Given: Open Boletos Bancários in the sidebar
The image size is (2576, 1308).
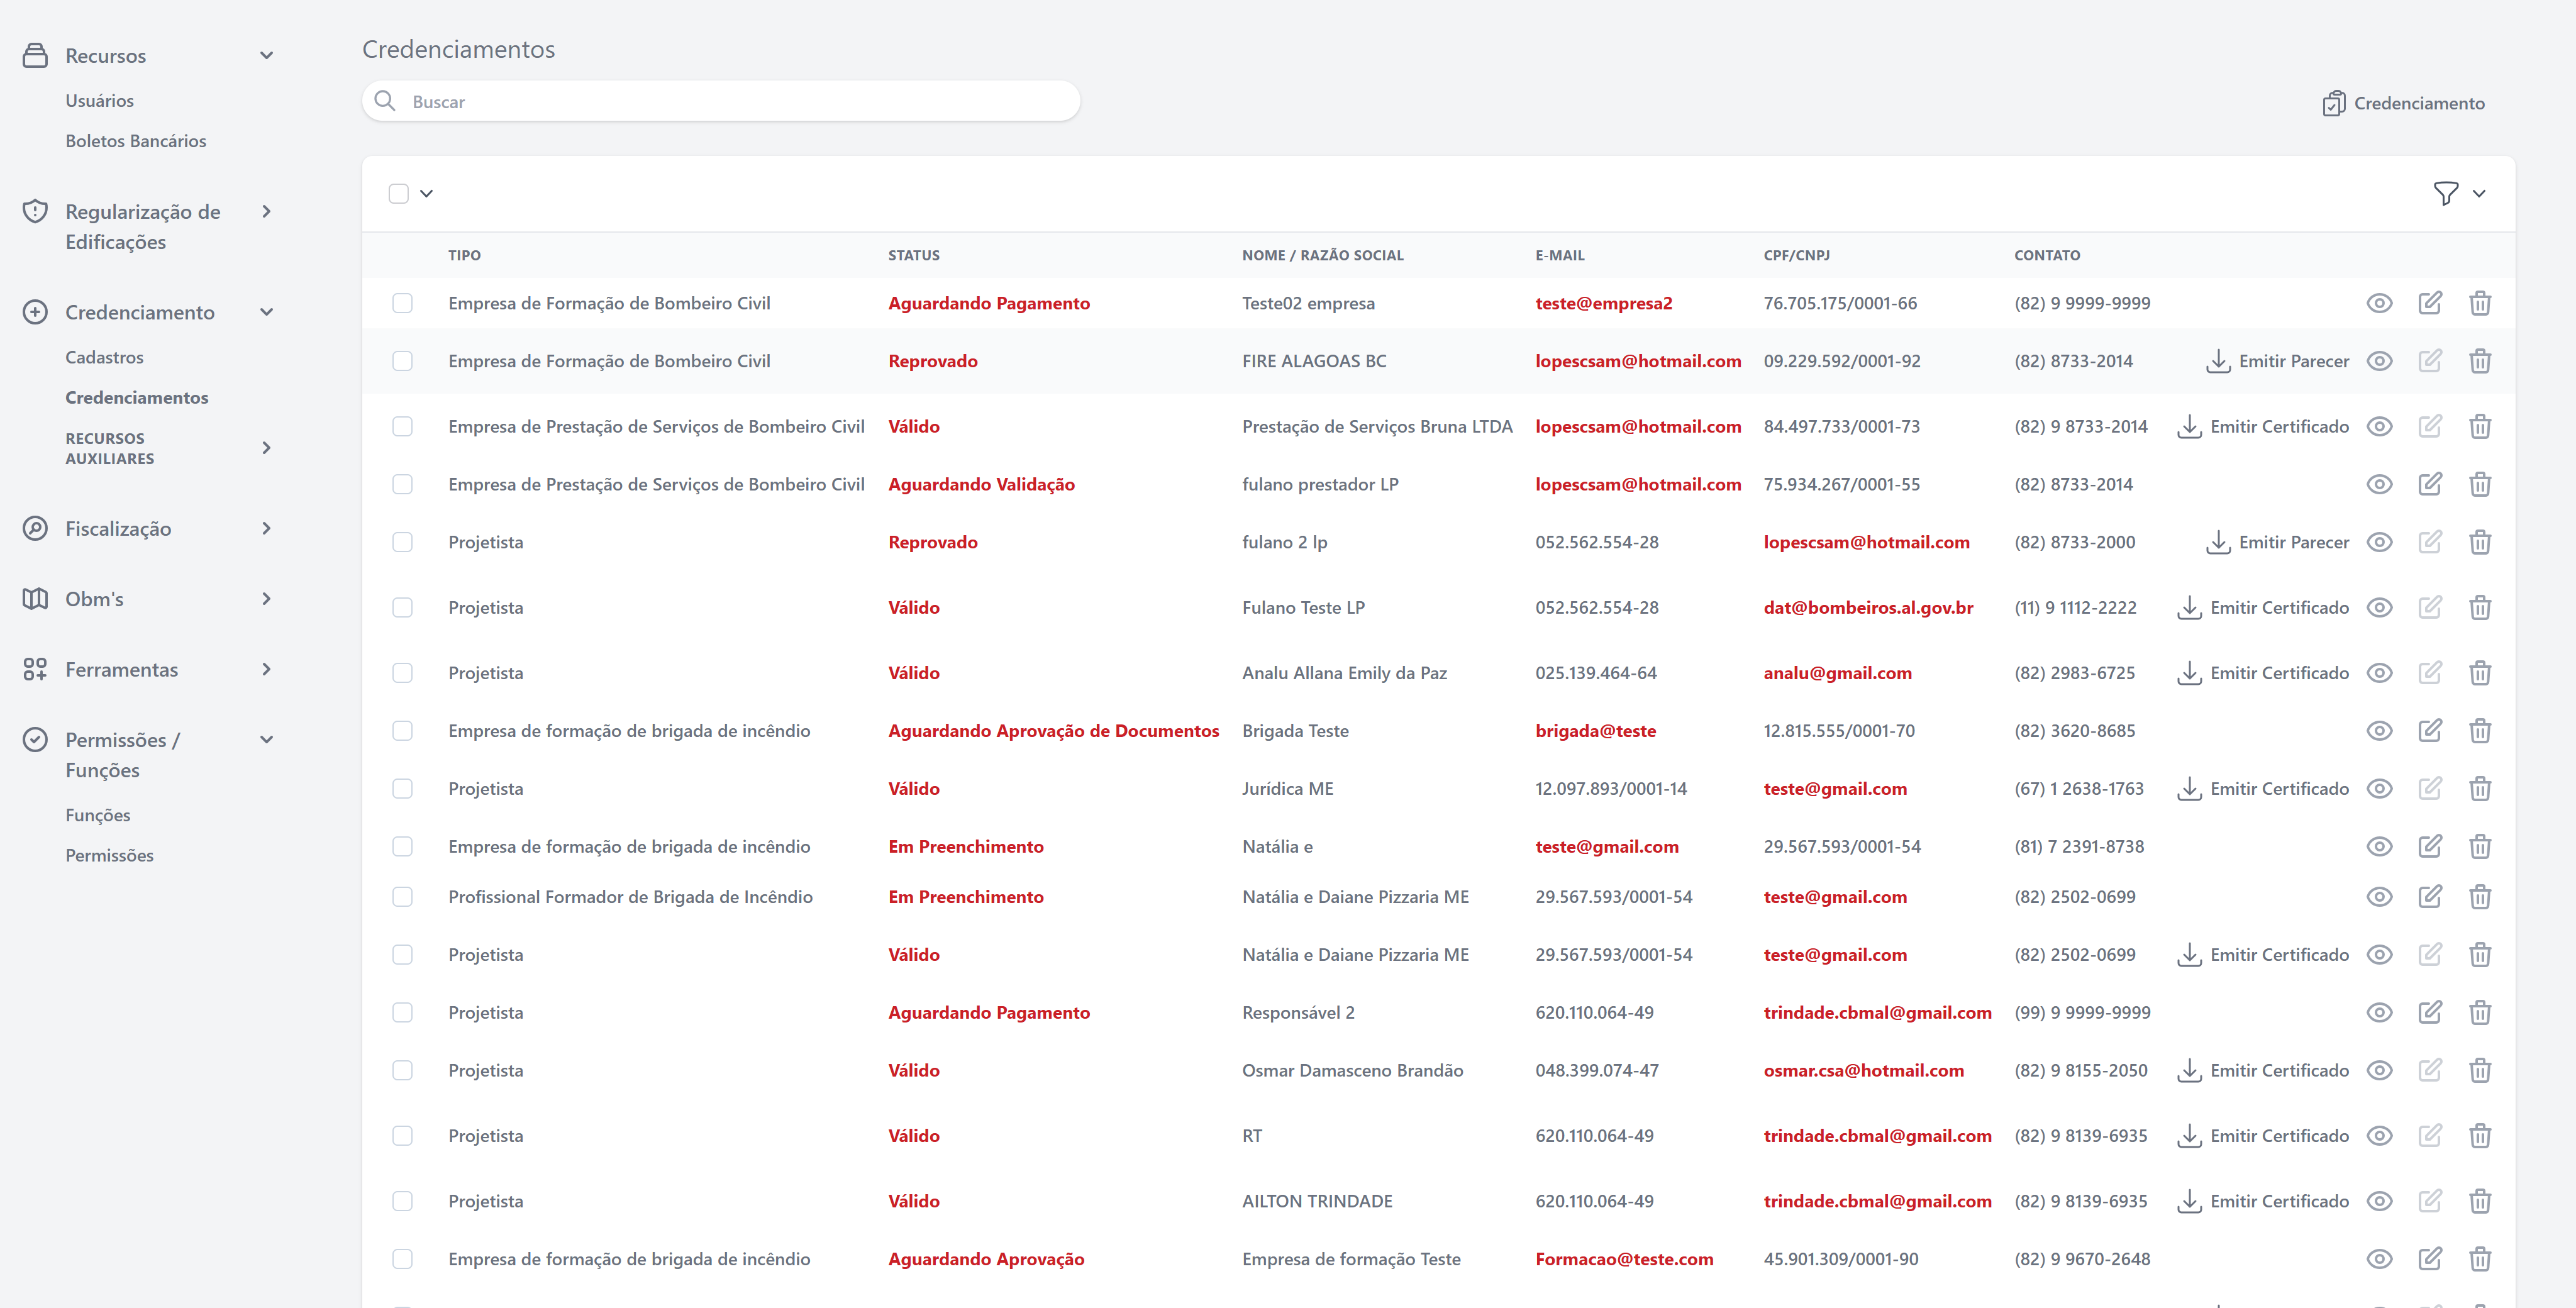Looking at the screenshot, I should click(x=136, y=141).
